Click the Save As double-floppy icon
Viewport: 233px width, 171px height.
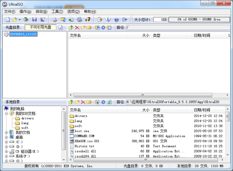click(43, 19)
